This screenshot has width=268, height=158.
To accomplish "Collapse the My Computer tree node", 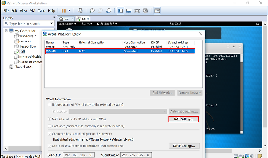I will click(x=6, y=31).
